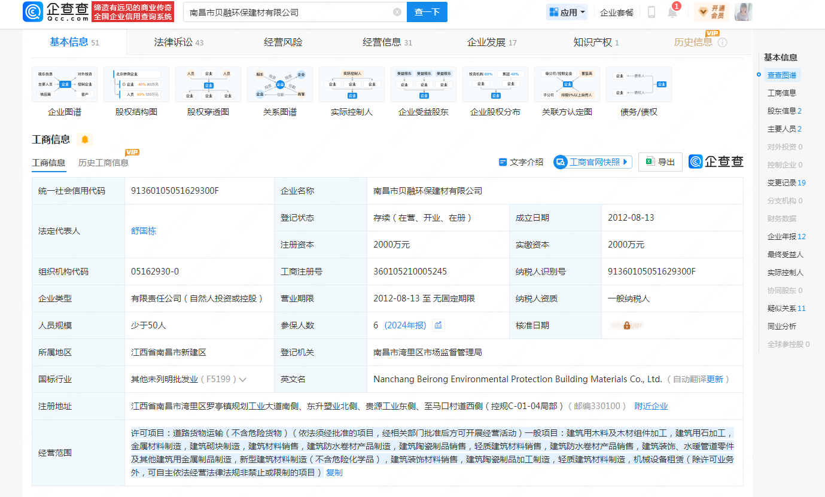Expand the 应用 dropdown menu
Viewport: 825px width, 497px height.
[x=567, y=12]
